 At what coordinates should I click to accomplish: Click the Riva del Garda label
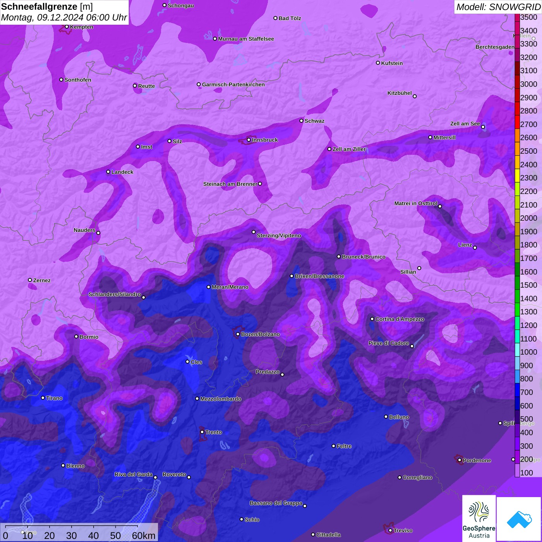133,474
